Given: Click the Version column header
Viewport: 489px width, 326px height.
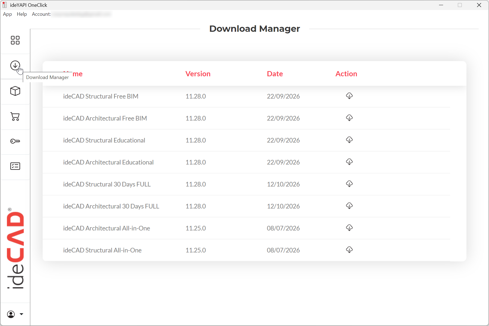Looking at the screenshot, I should 198,74.
